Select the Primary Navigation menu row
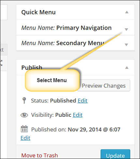Image resolution: width=140 pixels, height=159 pixels. [x=75, y=28]
